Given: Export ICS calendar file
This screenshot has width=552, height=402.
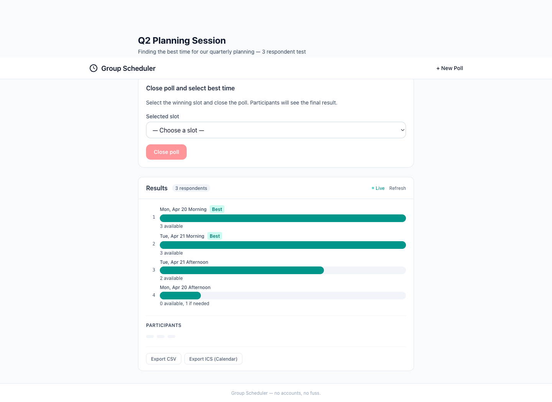Looking at the screenshot, I should [213, 359].
